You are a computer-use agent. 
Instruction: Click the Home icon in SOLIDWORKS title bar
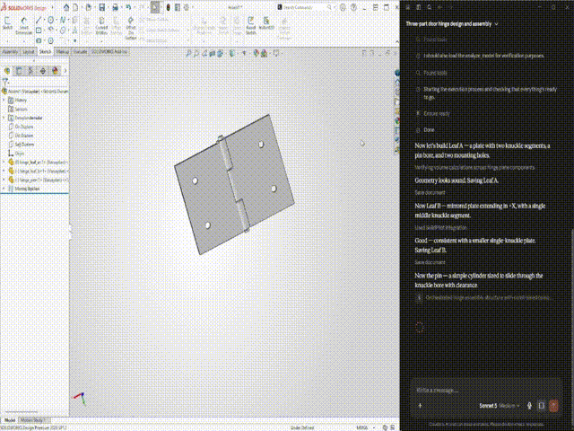pos(66,7)
